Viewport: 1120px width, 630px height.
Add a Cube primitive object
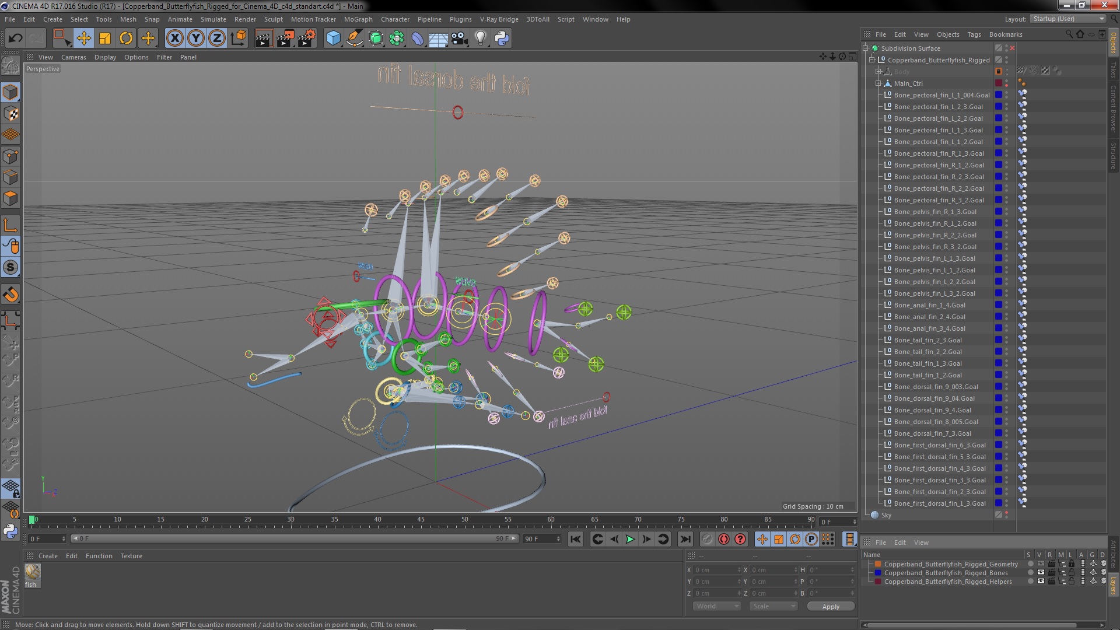(x=333, y=38)
